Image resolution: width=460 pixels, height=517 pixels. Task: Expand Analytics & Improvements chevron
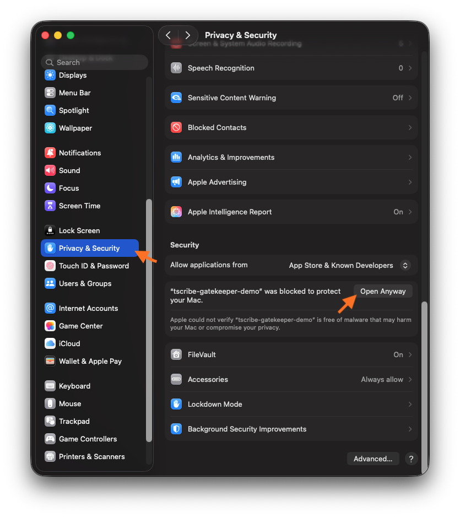(x=410, y=157)
